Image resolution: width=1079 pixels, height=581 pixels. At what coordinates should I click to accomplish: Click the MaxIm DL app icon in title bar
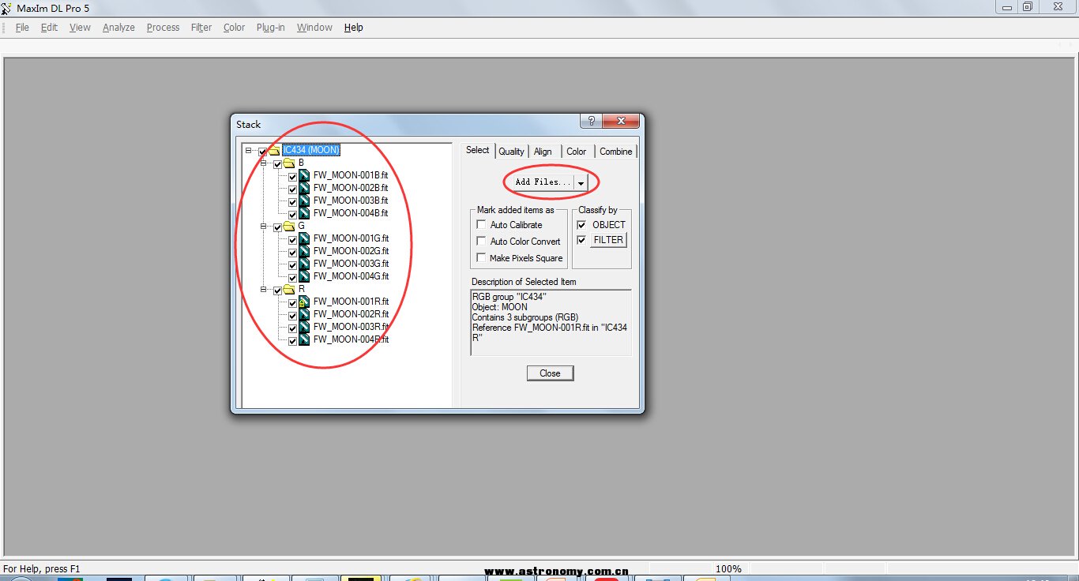pyautogui.click(x=6, y=7)
